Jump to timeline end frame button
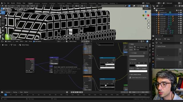This screenshot has height=102, width=183. pyautogui.click(x=82, y=92)
